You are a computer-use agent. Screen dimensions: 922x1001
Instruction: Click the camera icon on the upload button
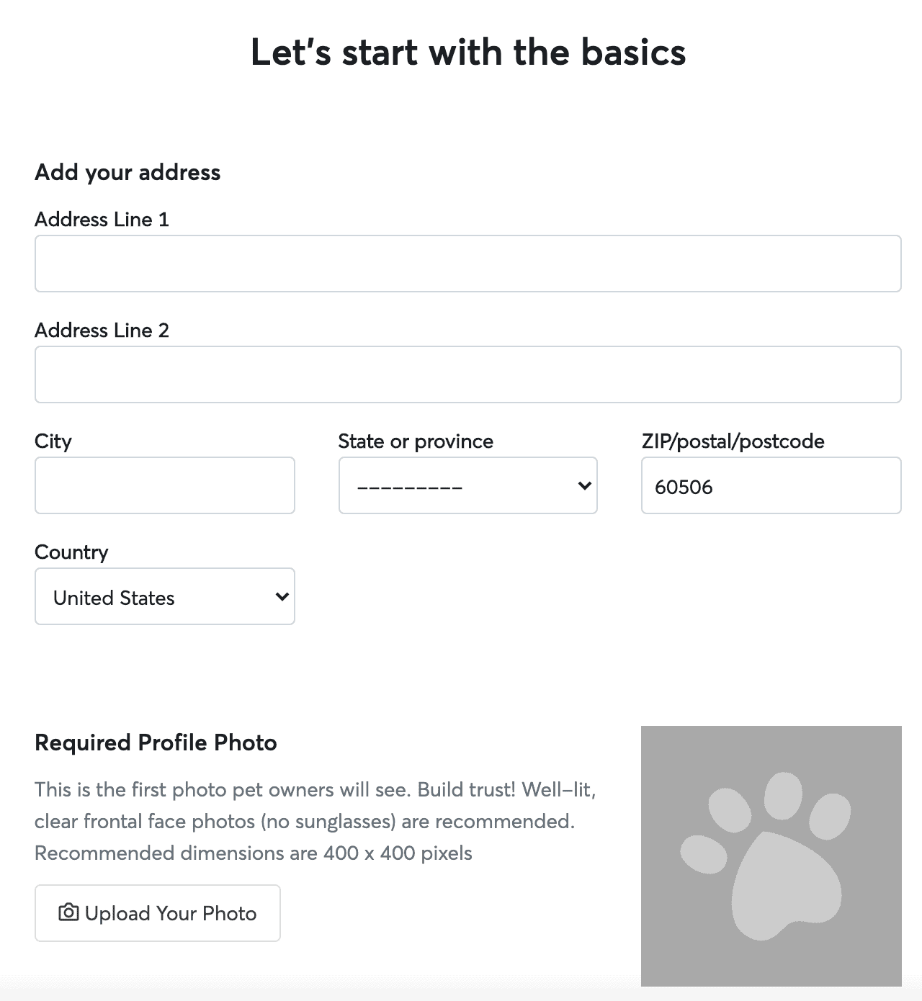[67, 912]
